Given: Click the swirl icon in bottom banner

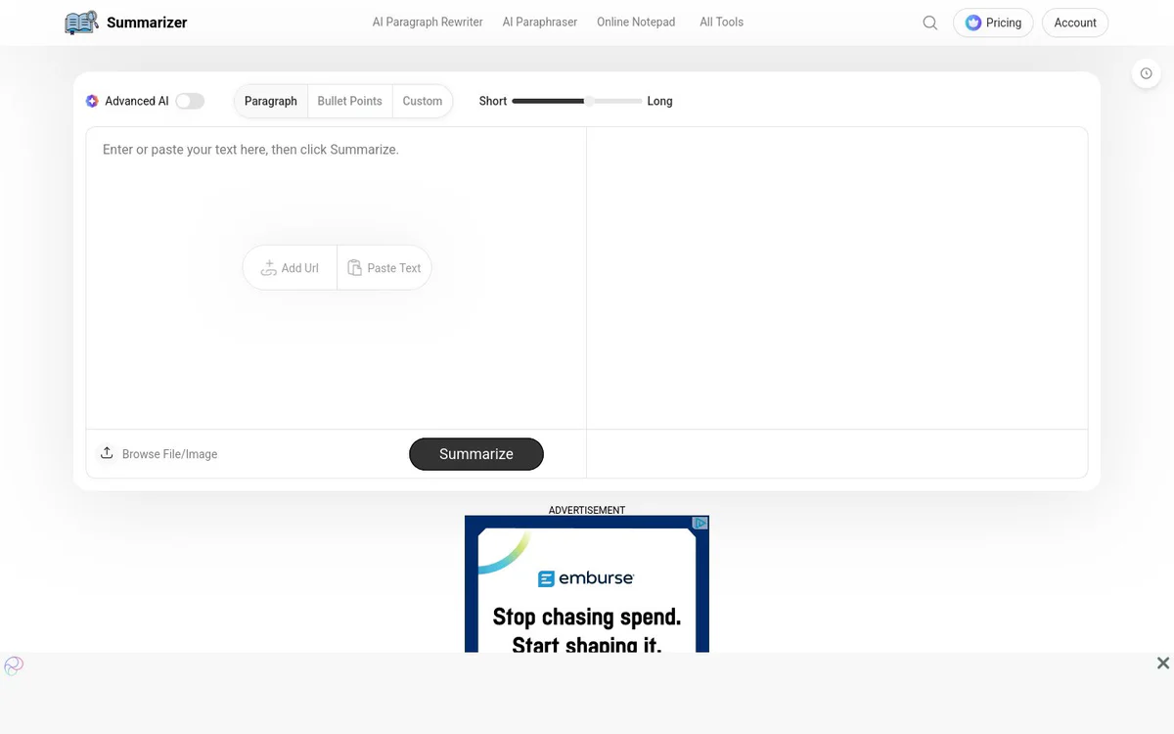Looking at the screenshot, I should [14, 665].
